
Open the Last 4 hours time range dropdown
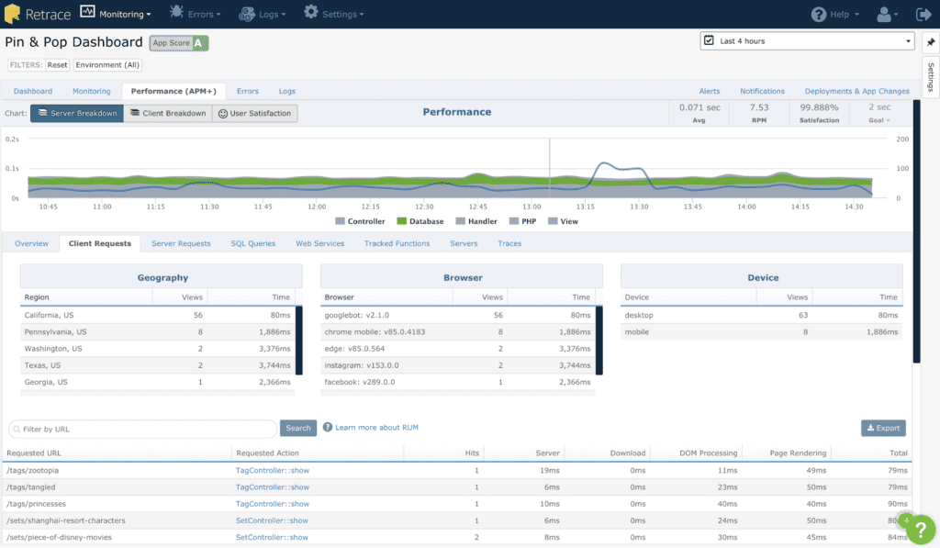point(807,40)
